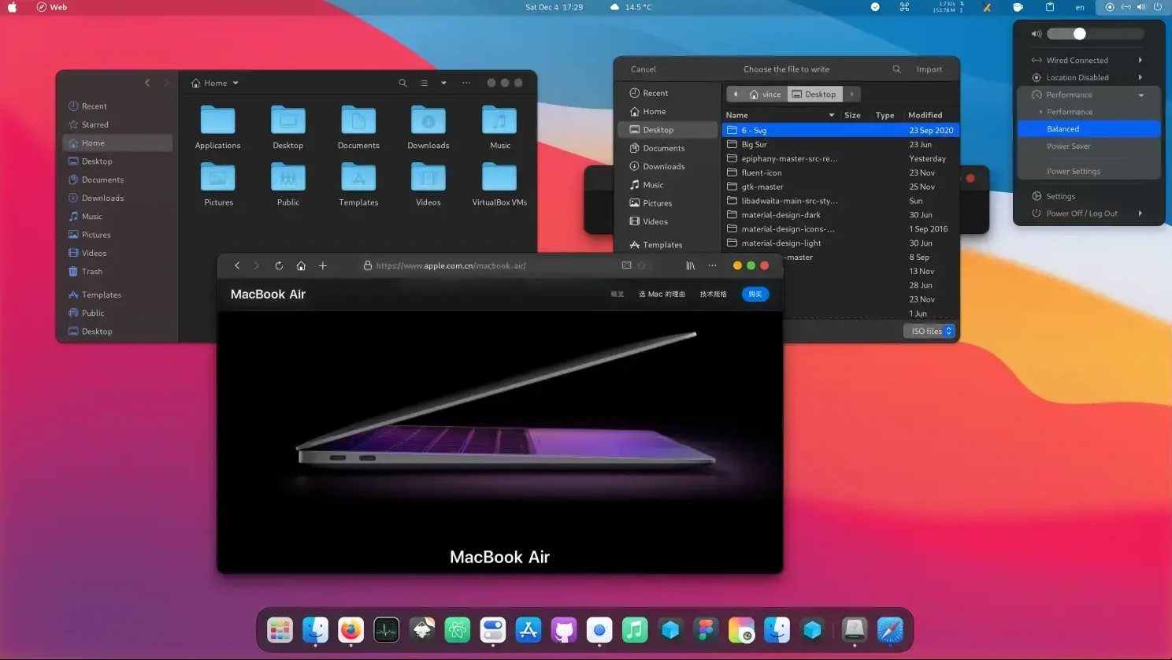Screen dimensions: 1172x660
Task: Open Figma from the dock
Action: pyautogui.click(x=706, y=630)
